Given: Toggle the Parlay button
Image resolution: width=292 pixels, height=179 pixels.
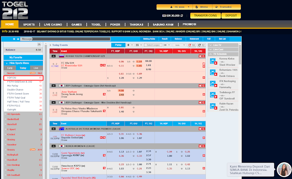Looking at the screenshot, I should pos(118,45).
